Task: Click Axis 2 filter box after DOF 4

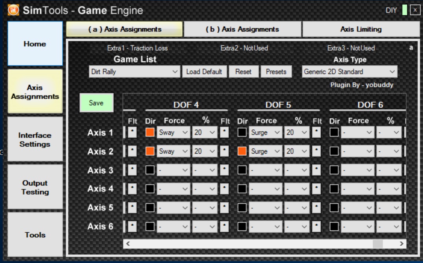Action: coord(224,151)
